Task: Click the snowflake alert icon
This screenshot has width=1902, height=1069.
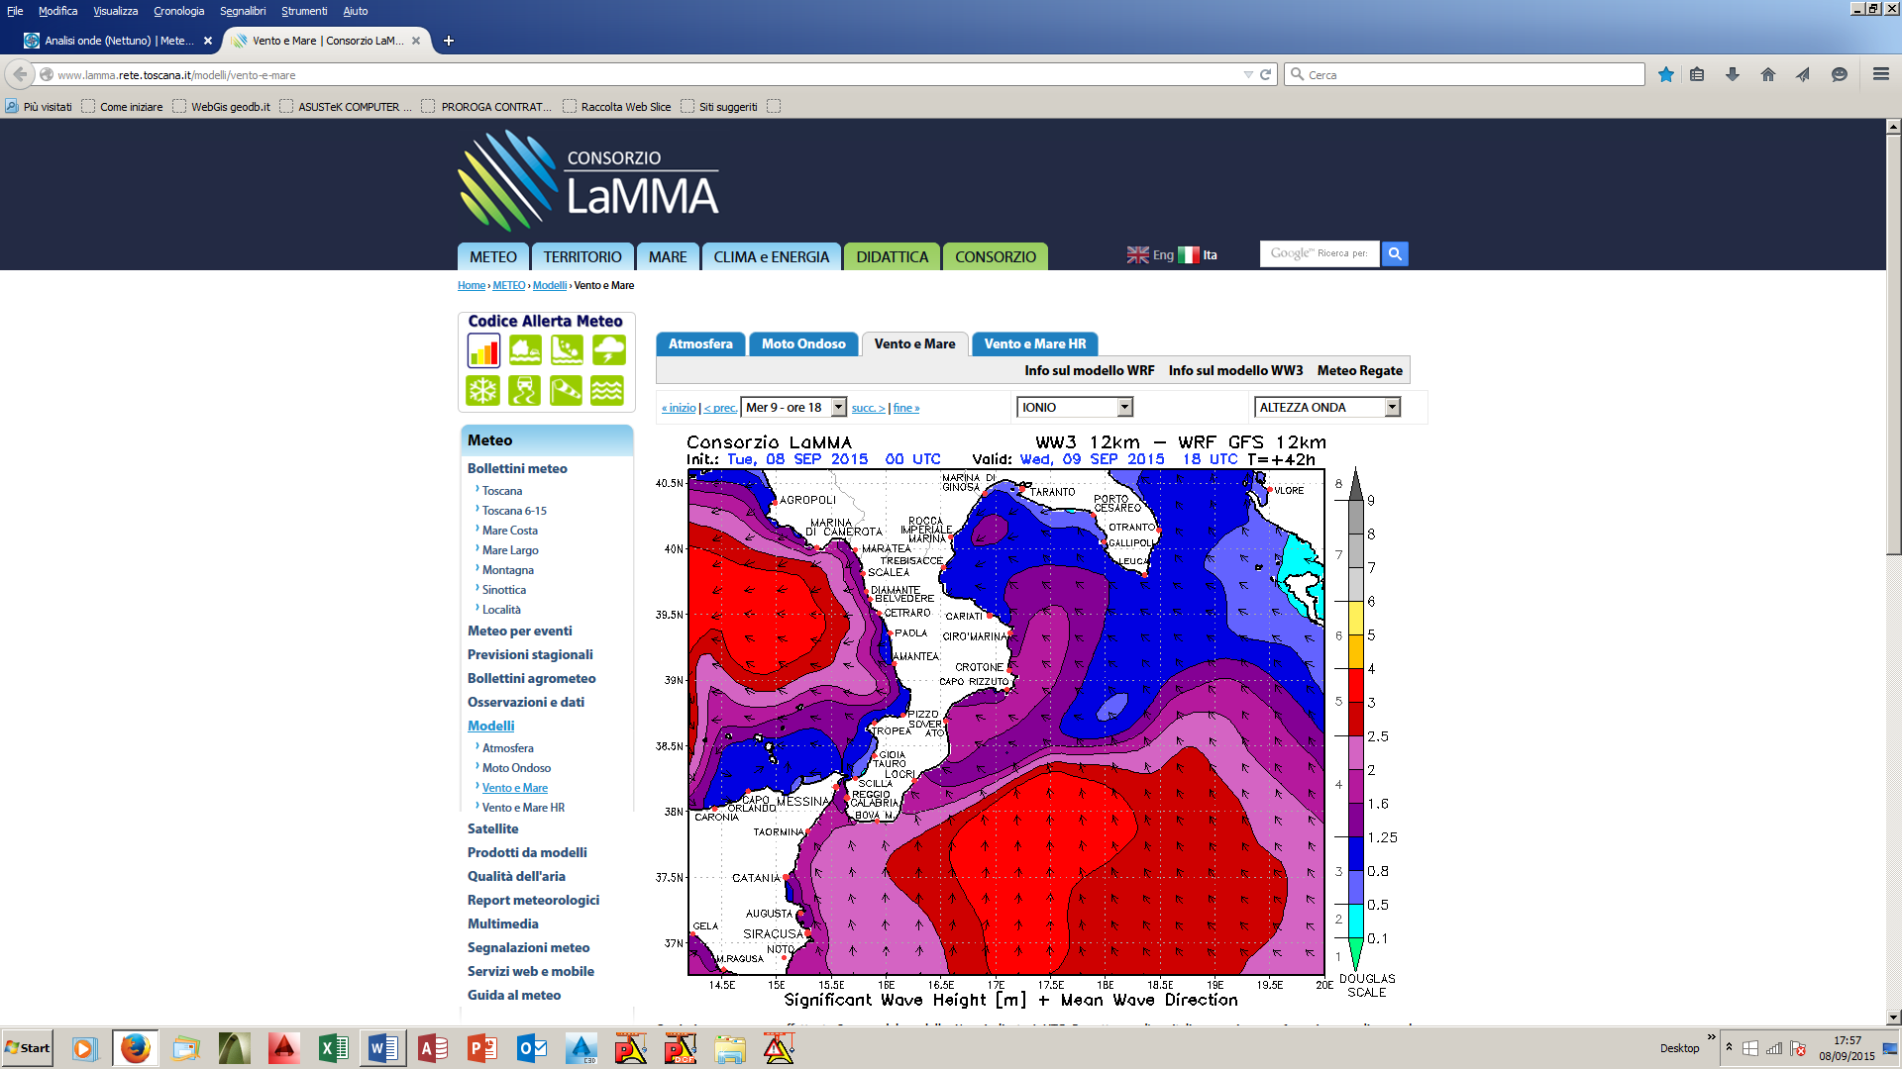Action: pyautogui.click(x=483, y=391)
